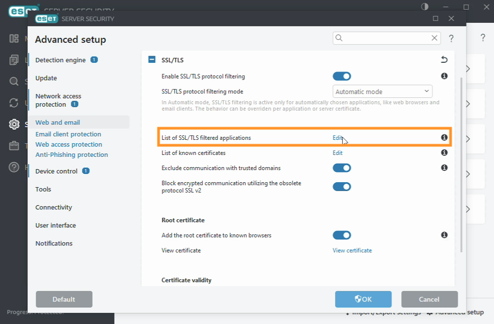Click the Device control notification badge
This screenshot has width=494, height=324.
[x=86, y=171]
